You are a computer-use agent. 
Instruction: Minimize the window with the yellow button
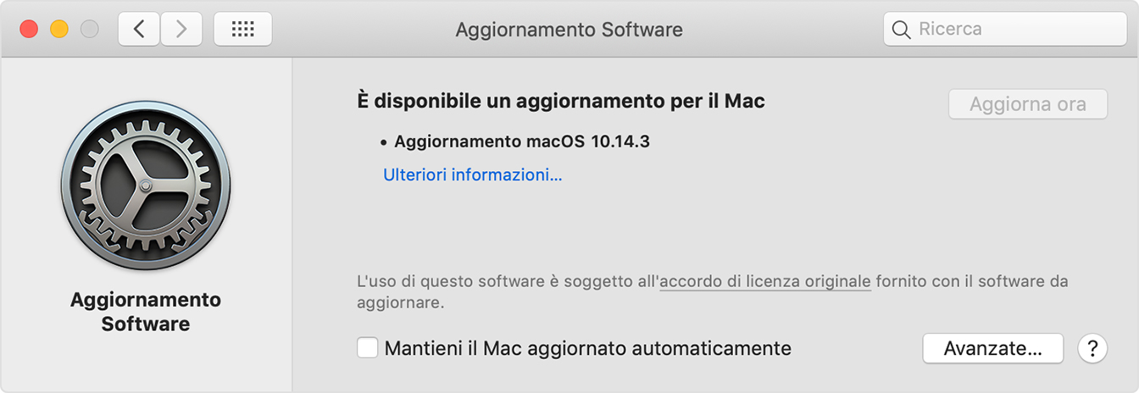tap(59, 30)
